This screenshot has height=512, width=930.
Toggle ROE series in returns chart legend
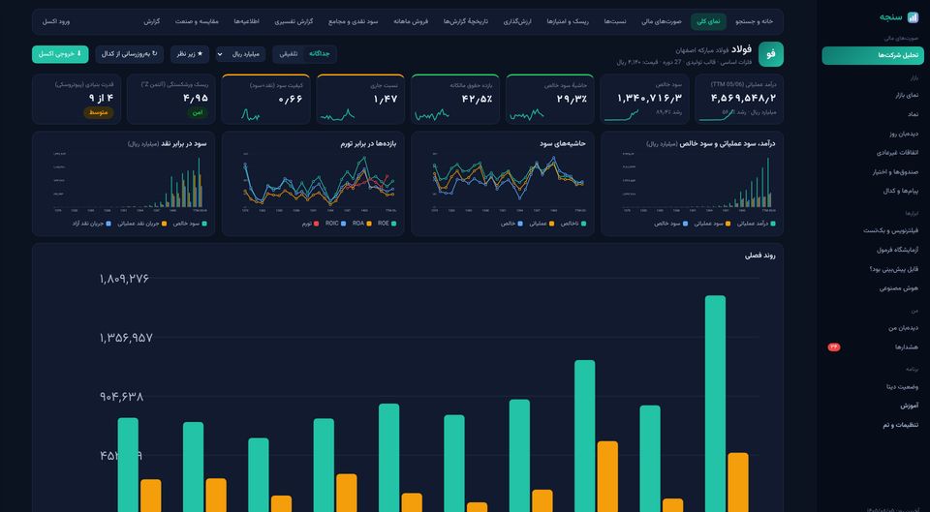click(387, 224)
